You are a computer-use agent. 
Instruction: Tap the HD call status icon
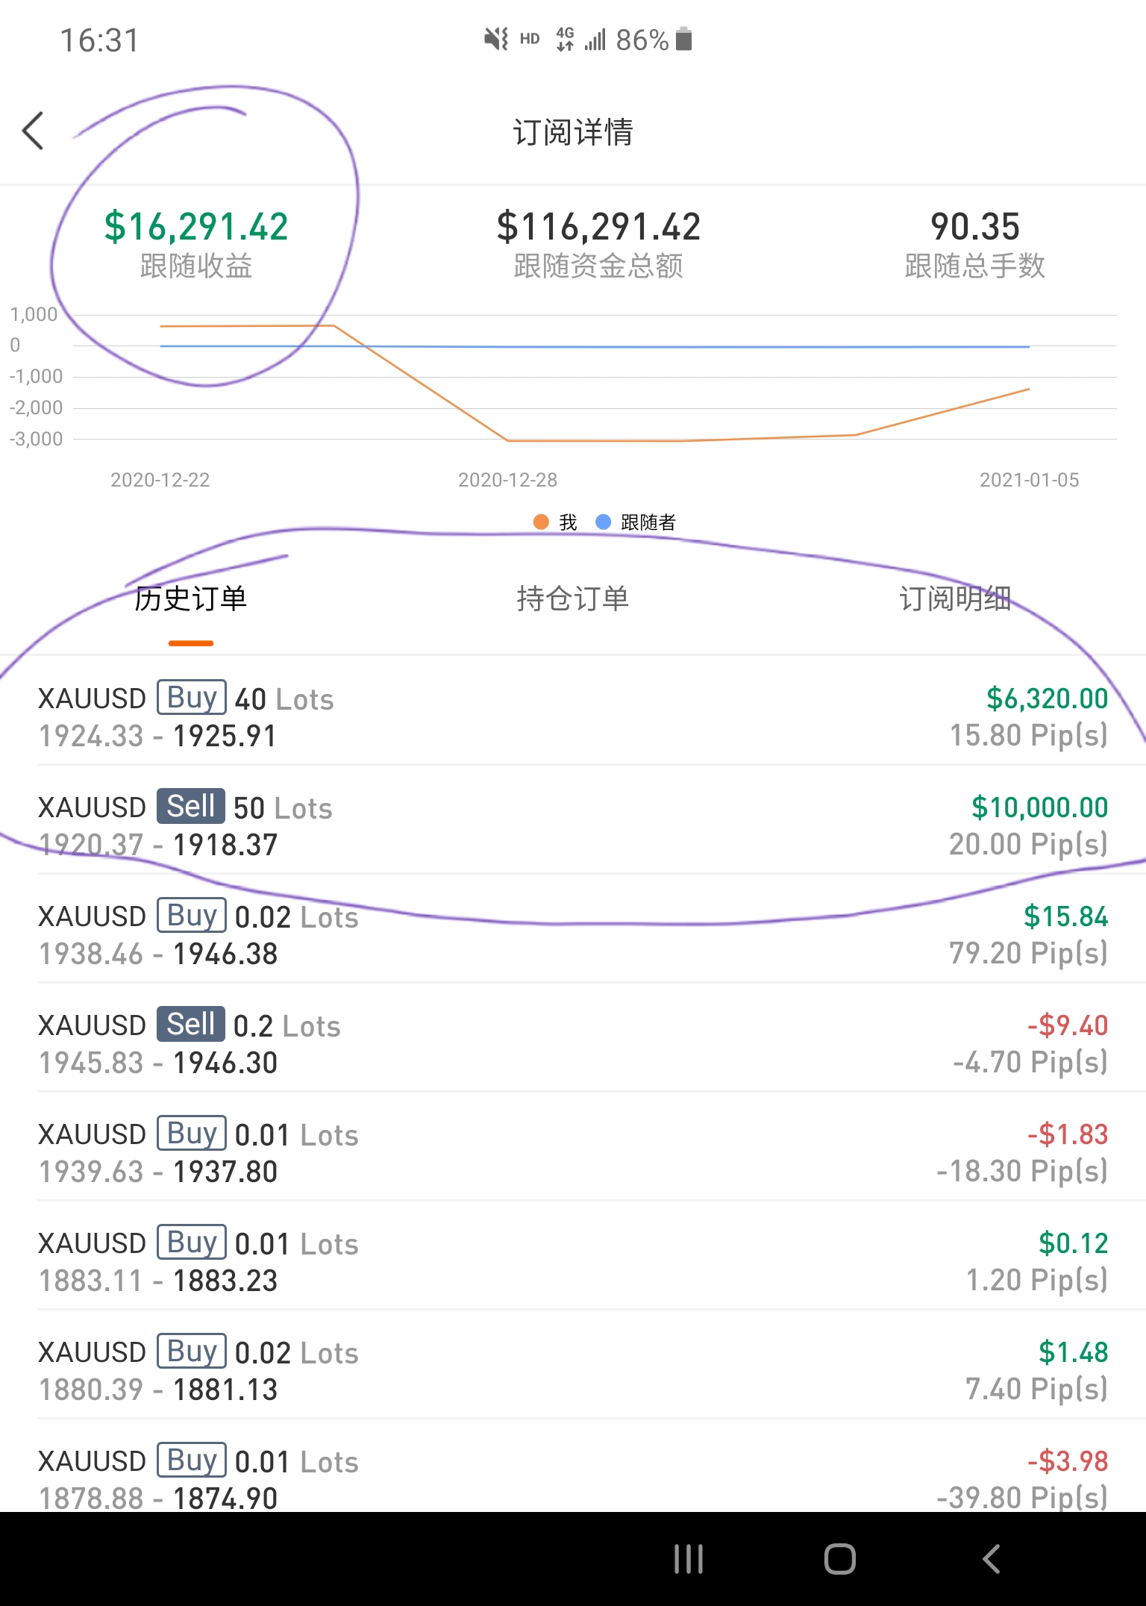click(x=530, y=39)
